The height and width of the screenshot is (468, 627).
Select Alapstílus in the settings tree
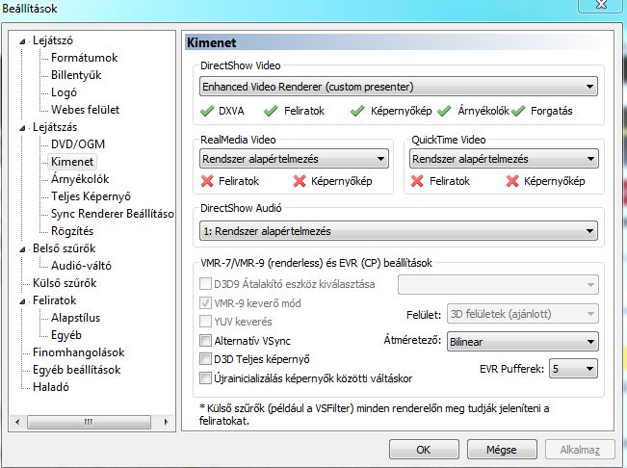pyautogui.click(x=75, y=318)
